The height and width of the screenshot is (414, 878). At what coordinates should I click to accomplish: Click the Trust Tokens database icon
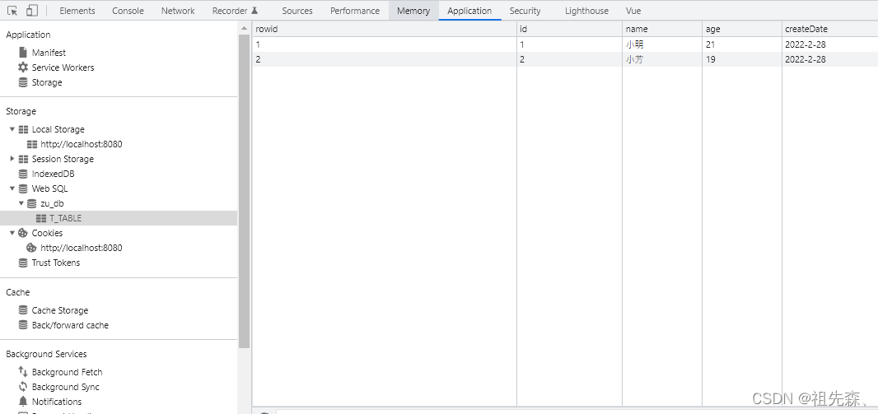click(23, 263)
